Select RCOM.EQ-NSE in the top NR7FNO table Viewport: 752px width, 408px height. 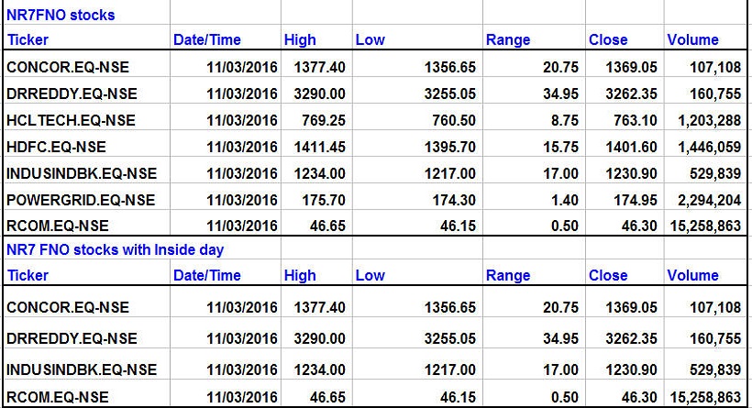tap(57, 226)
